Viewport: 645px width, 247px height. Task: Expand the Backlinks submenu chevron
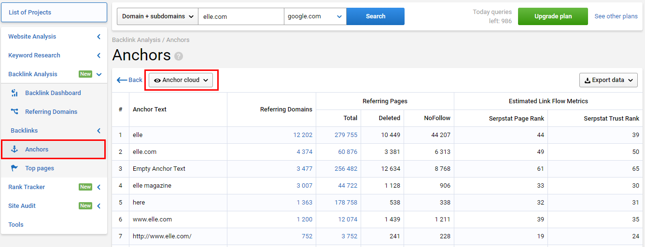point(99,131)
